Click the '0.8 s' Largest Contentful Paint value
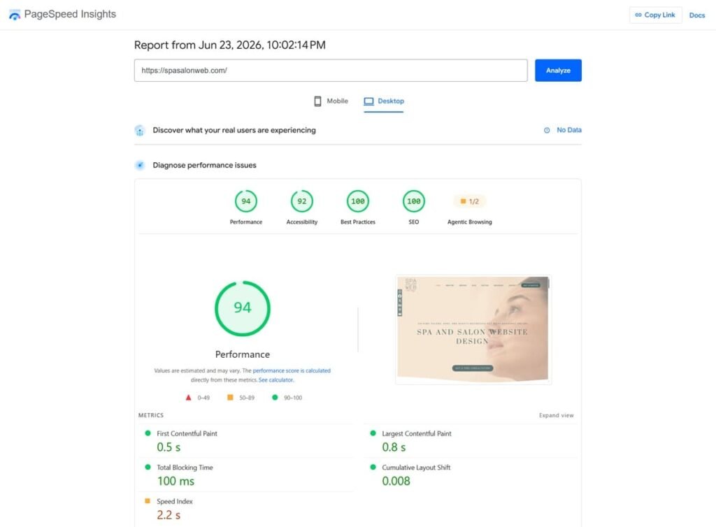This screenshot has width=716, height=527. click(394, 447)
